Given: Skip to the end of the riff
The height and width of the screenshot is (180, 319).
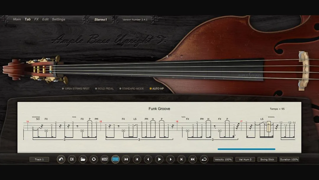Looking at the screenshot, I should point(192,159).
